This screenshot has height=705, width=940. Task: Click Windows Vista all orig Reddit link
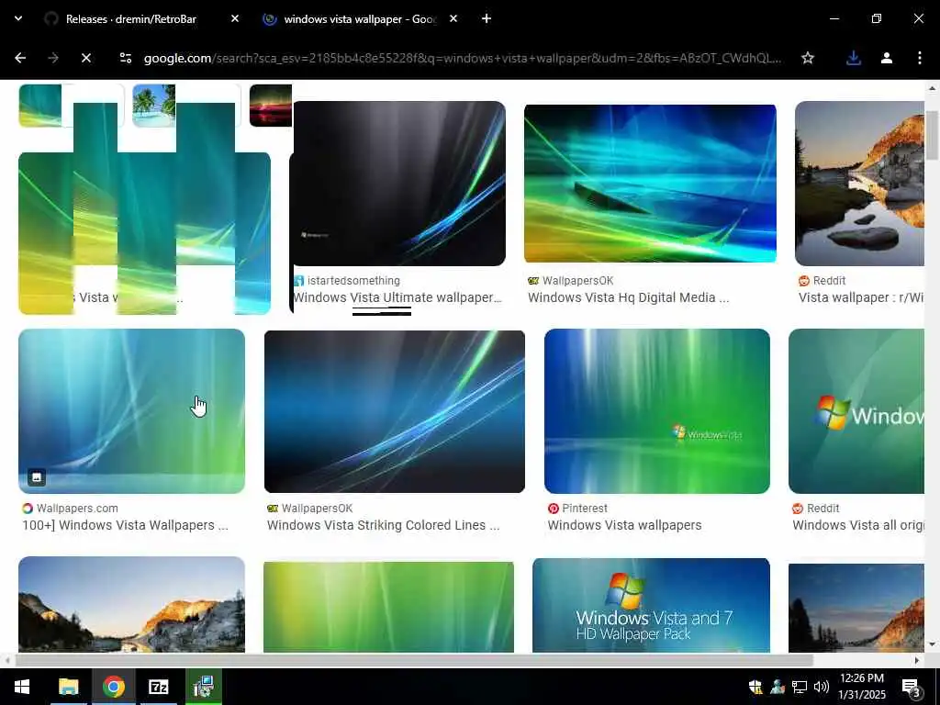[x=858, y=525]
